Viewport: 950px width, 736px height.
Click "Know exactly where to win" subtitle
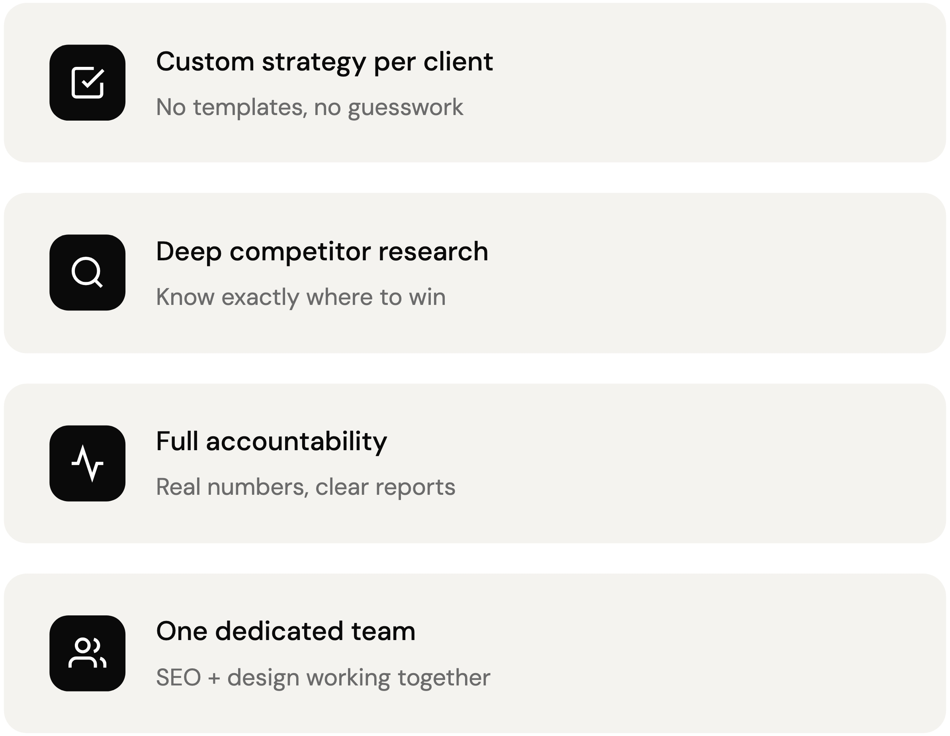click(301, 297)
